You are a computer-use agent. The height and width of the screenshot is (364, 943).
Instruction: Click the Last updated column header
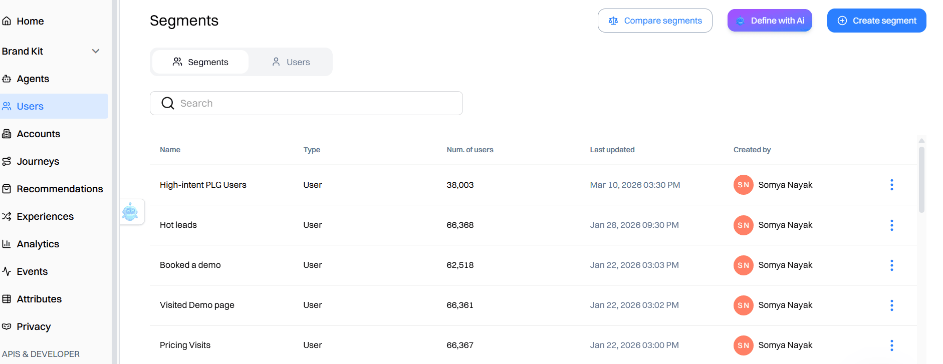[x=612, y=150]
